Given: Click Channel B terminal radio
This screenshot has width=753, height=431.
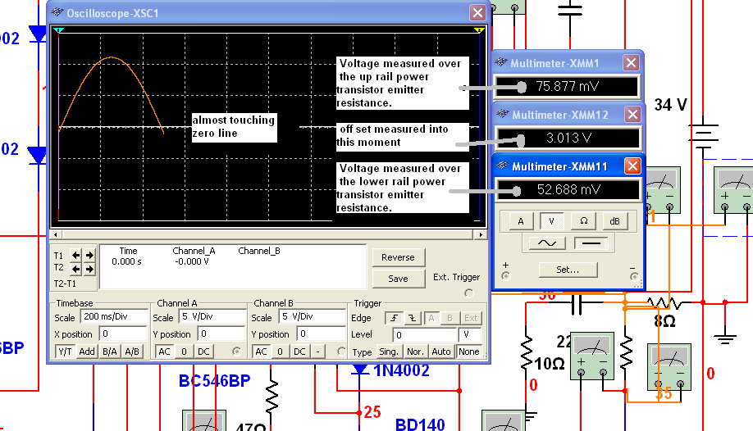Looking at the screenshot, I should click(x=340, y=352).
